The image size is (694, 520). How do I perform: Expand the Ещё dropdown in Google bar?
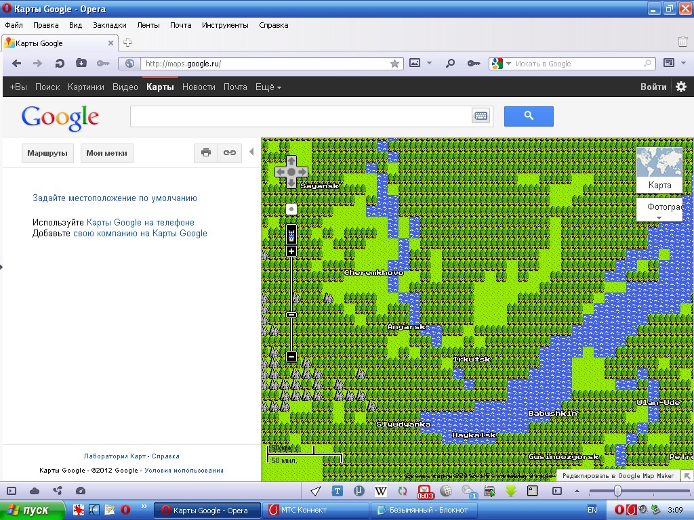[268, 87]
